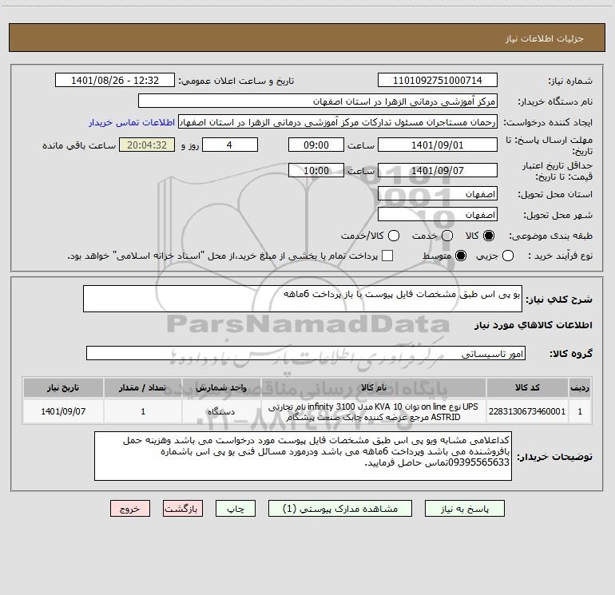Screen dimensions: 615x595
Task: Click the ردیف column header
Action: [x=580, y=388]
